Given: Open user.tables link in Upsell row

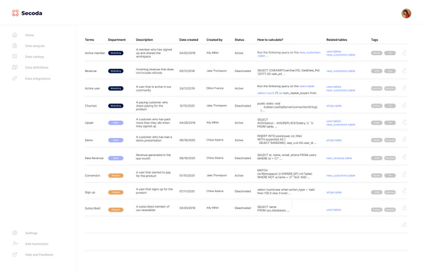Looking at the screenshot, I should pos(334,121).
